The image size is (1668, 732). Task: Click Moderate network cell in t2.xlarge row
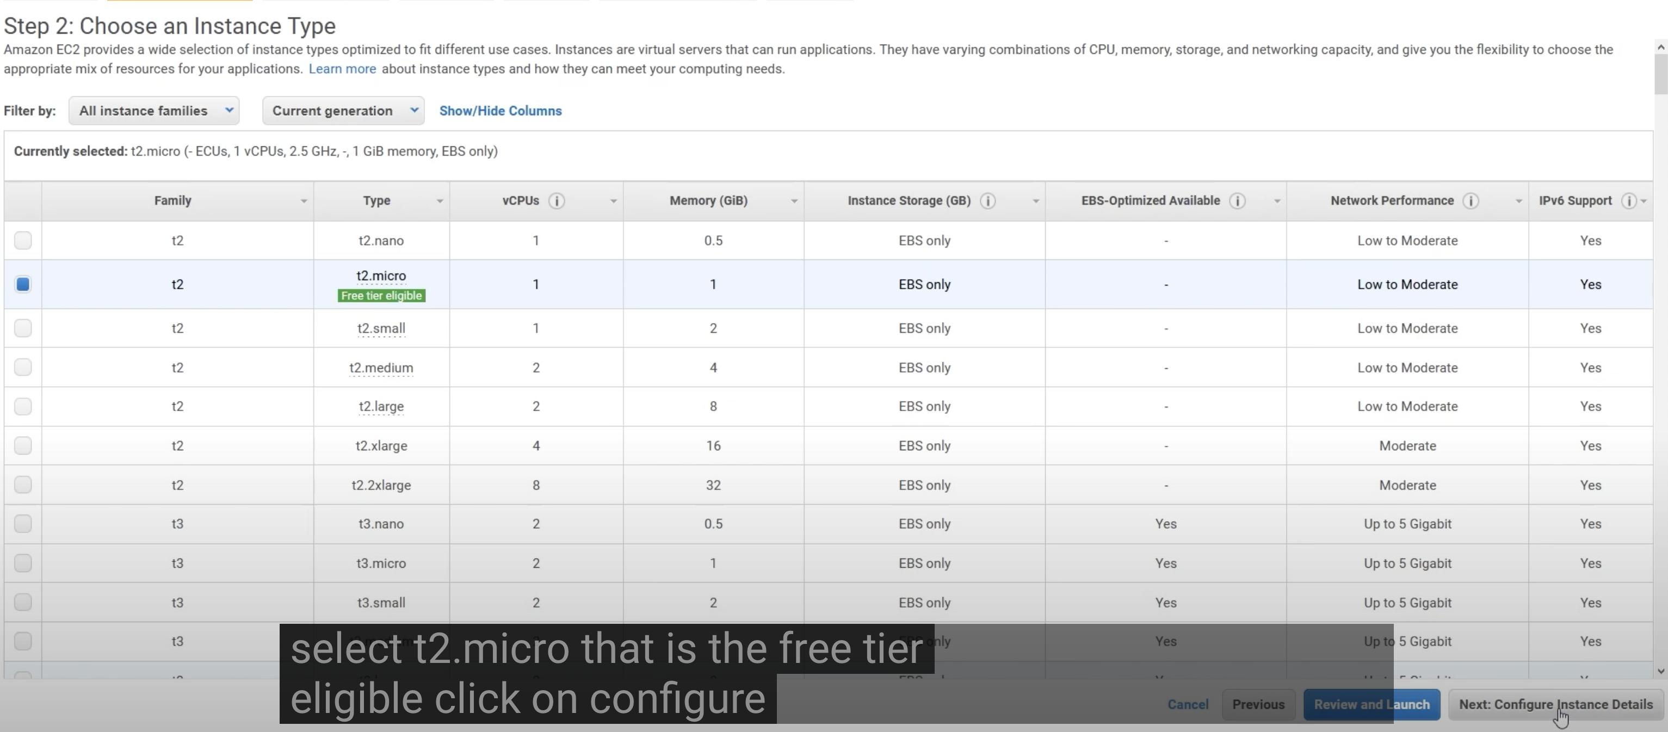point(1407,445)
